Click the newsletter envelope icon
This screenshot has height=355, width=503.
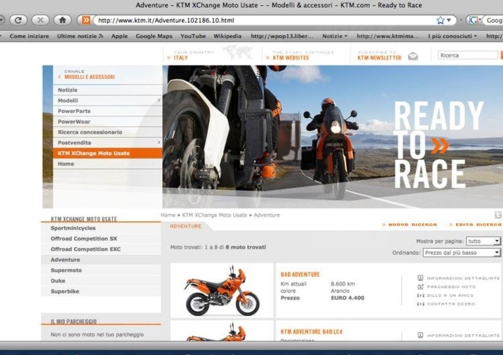pyautogui.click(x=413, y=56)
